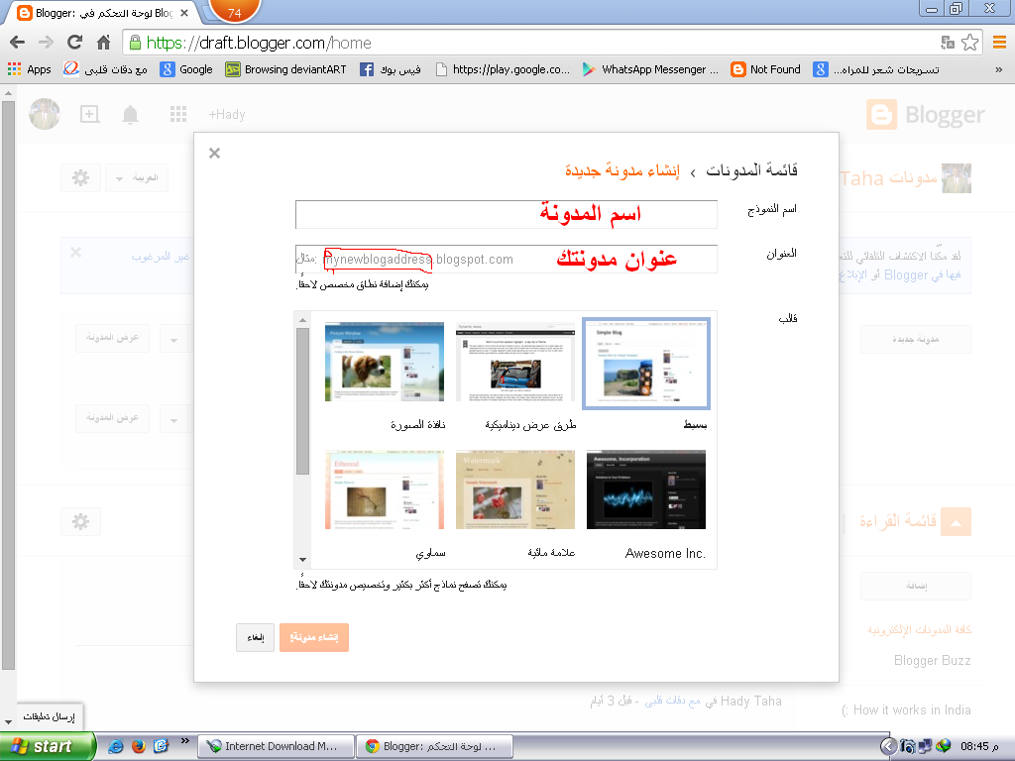Open the Google bookmark

click(x=186, y=69)
